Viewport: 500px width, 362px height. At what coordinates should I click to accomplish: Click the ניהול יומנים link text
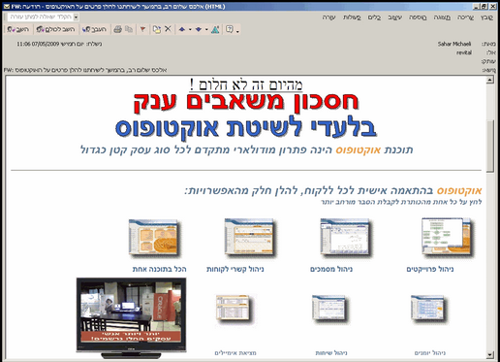(430, 353)
